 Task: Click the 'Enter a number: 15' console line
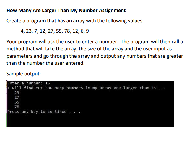[x=29, y=83]
